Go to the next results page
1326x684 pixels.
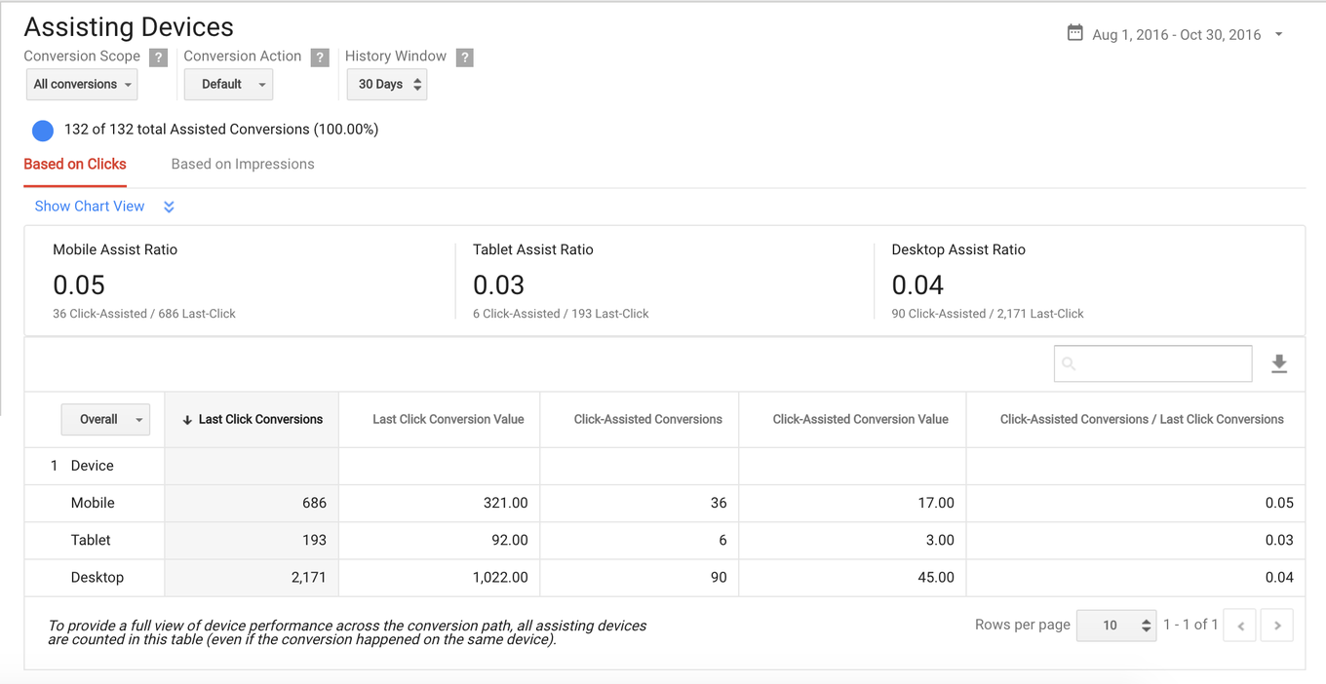1276,625
